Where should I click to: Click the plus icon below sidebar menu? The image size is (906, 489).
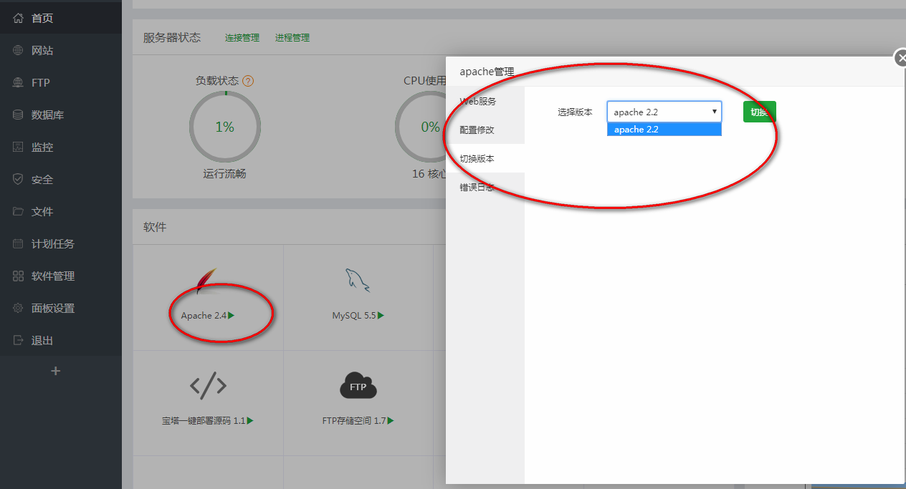(x=56, y=371)
